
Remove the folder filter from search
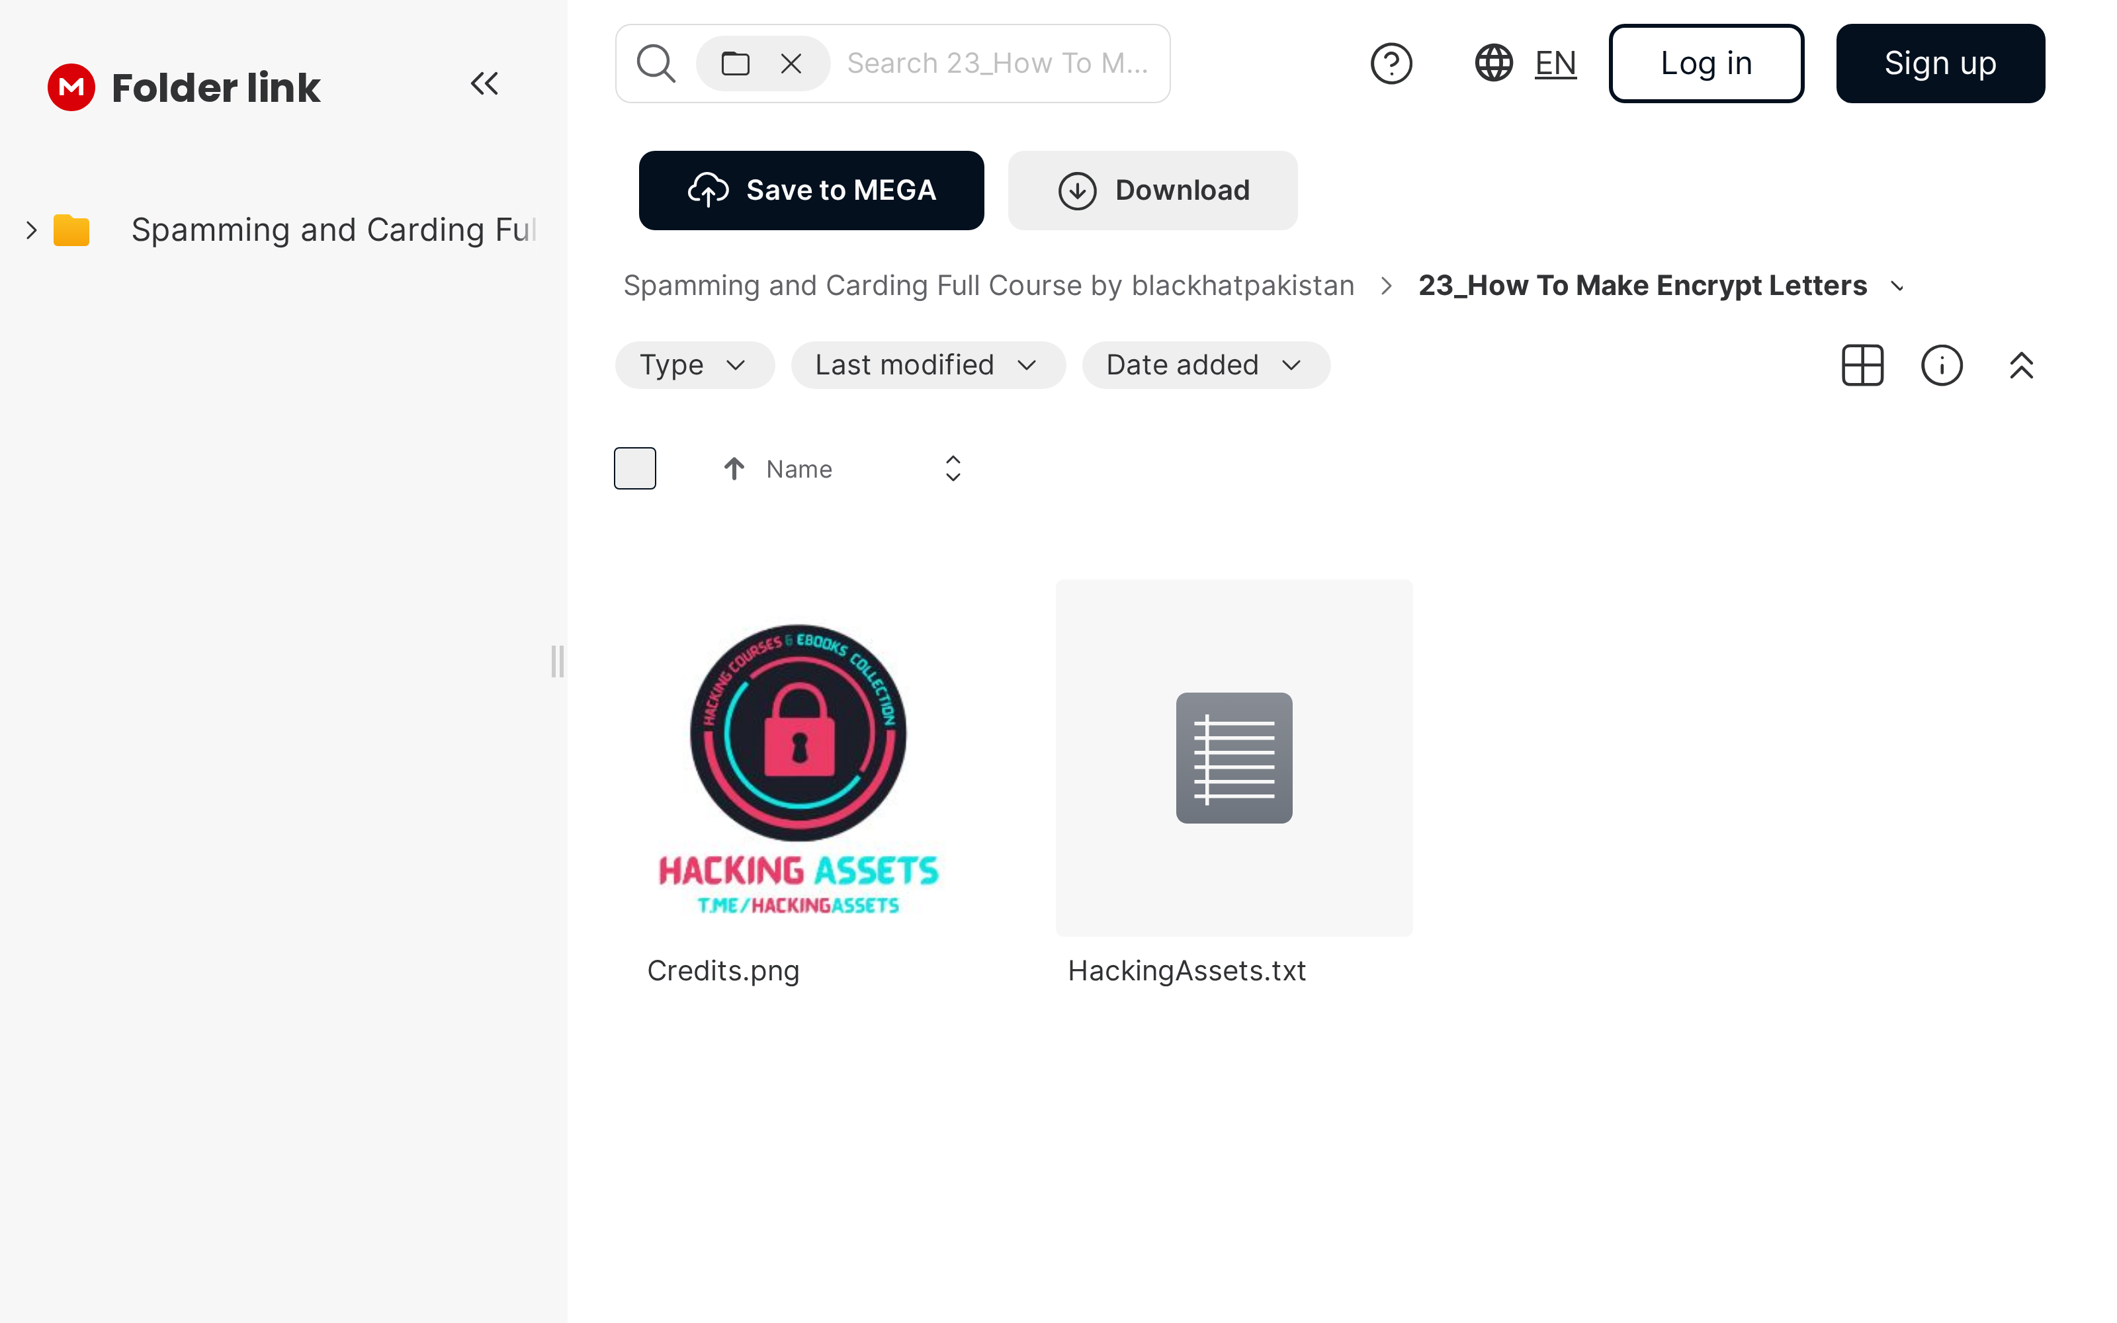(791, 64)
